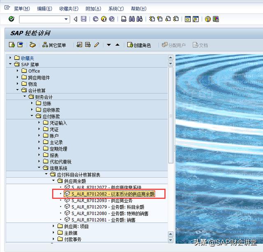Click the Last Page icon
Screen dimensions: 263x252
click(x=176, y=19)
